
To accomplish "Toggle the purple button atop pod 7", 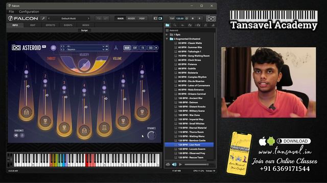I will pyautogui.click(x=142, y=72).
